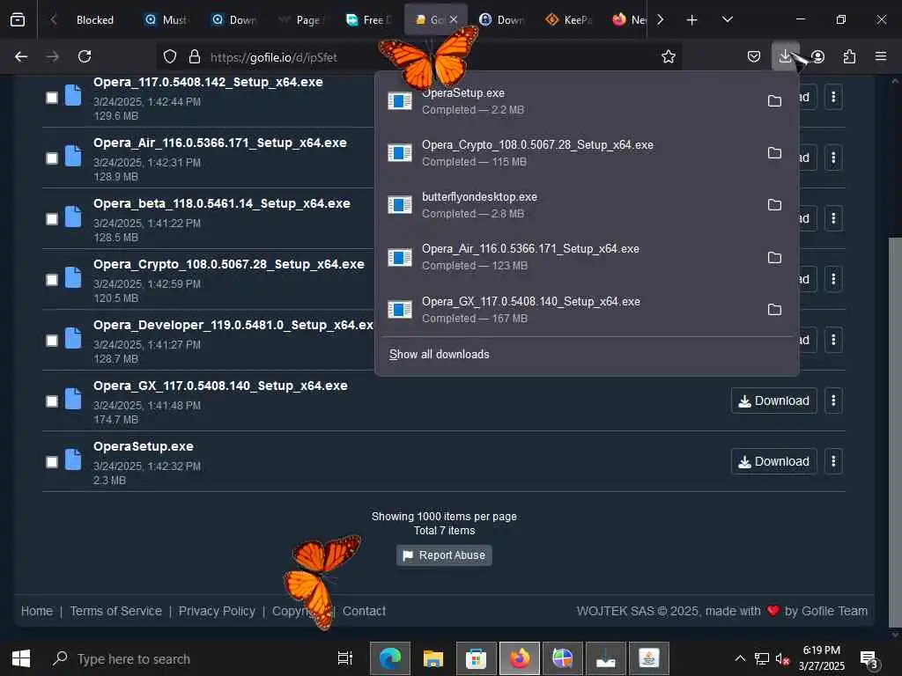Open options menu for Opera_Developer_119 row
902x676 pixels.
[x=833, y=340]
